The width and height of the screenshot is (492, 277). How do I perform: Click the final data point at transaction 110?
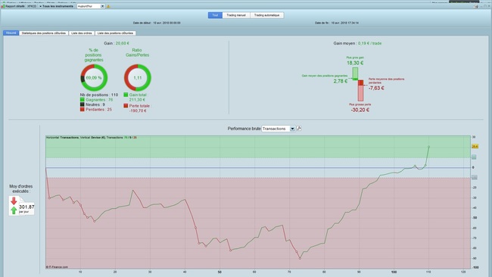428,147
